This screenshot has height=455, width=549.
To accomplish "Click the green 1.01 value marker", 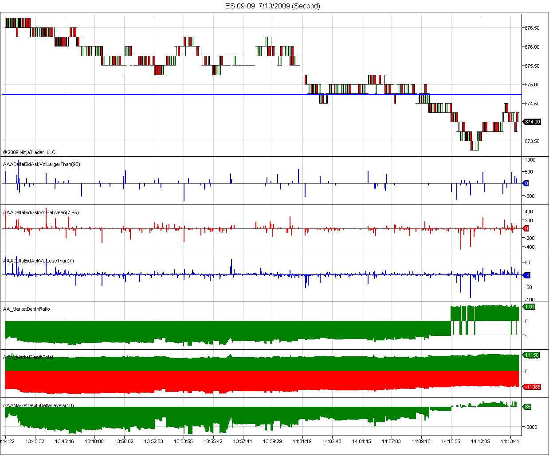I will click(529, 307).
